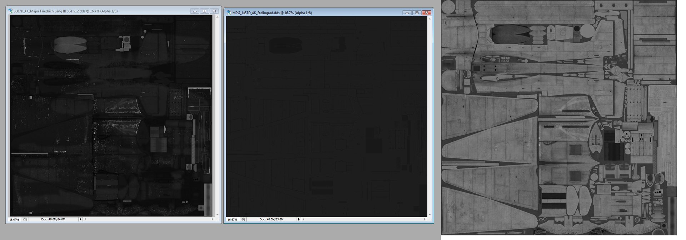The height and width of the screenshot is (240, 686).
Task: Minimize the MPG_Ju87D Stalingrad document window
Action: coord(407,13)
